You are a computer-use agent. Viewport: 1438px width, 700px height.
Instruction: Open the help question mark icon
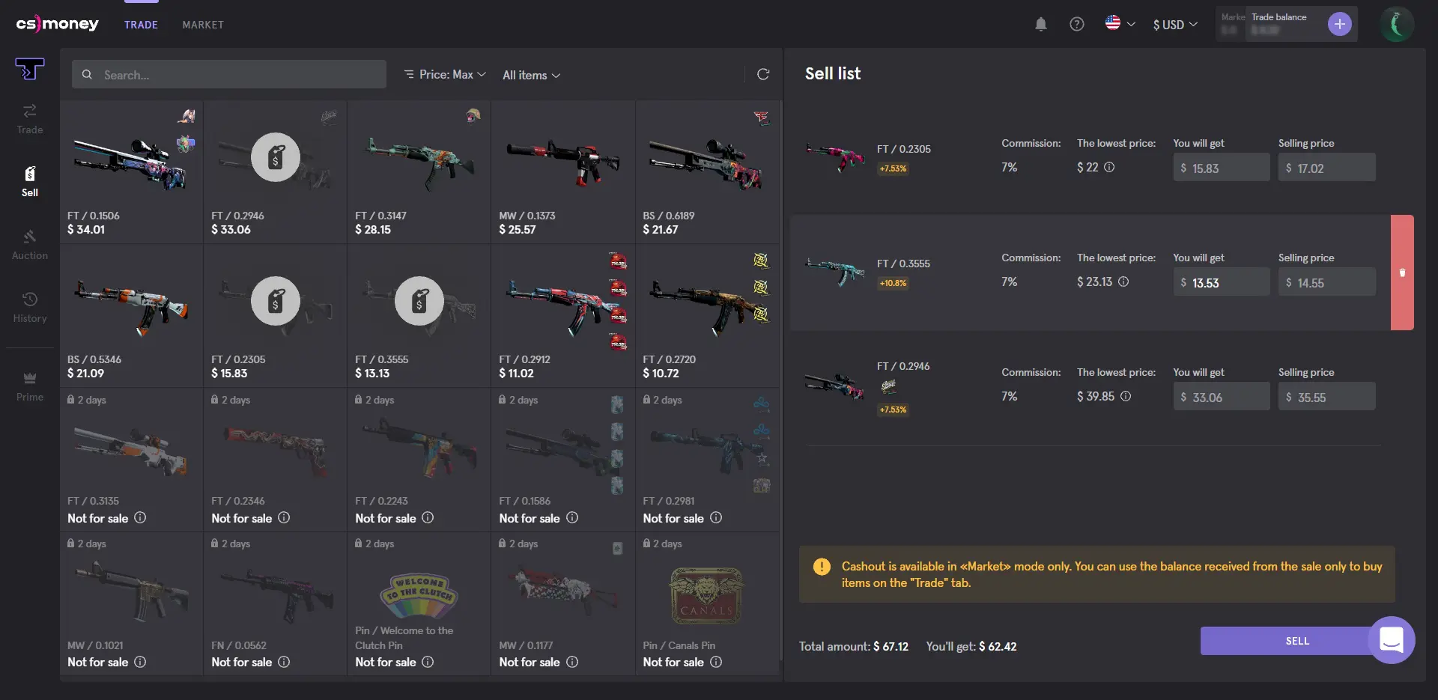tap(1076, 24)
